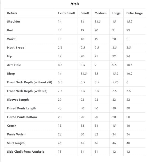Viewport: 149px width, 162px height.
Task: Select the Crotch row label
Action: (12, 126)
